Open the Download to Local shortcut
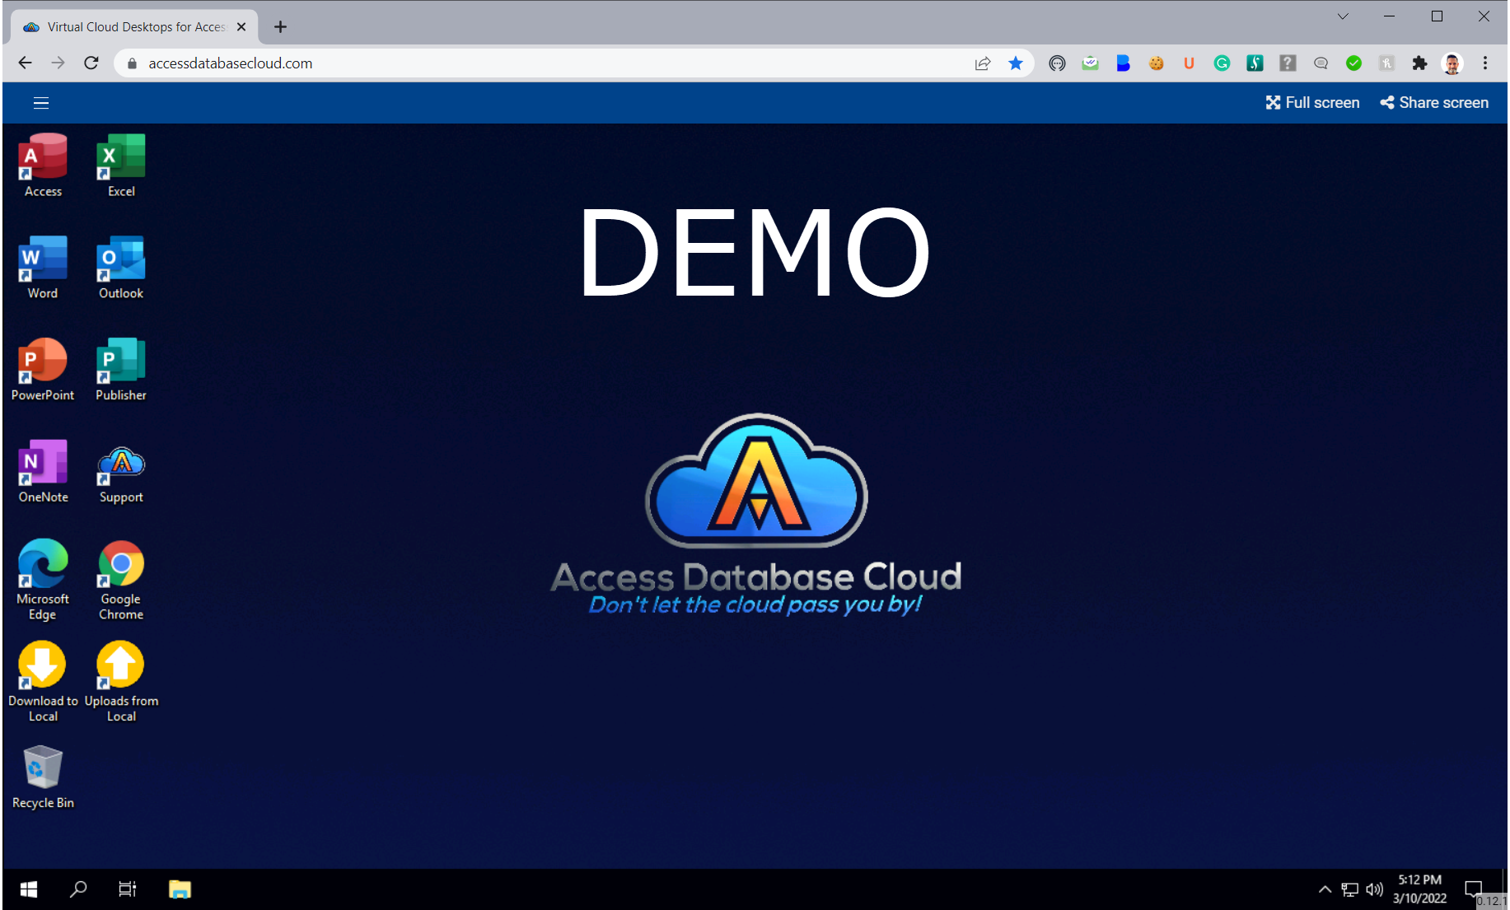Screen dimensions: 1510x910 click(x=42, y=667)
